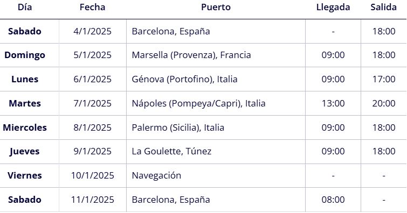Click the Puerto column header
The image size is (407, 213).
click(216, 7)
